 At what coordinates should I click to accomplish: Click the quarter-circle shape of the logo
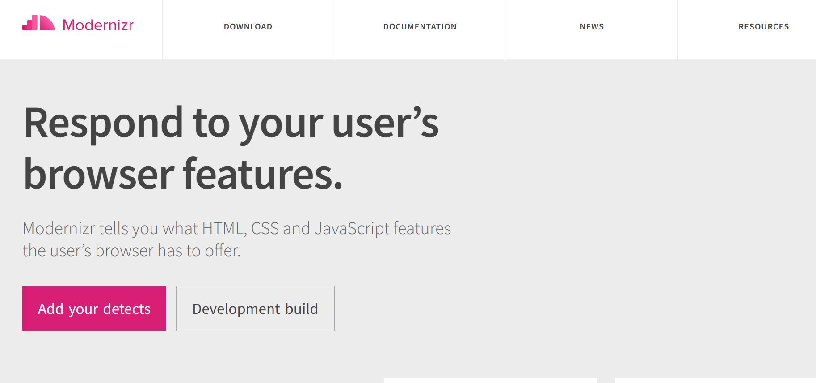coord(46,23)
